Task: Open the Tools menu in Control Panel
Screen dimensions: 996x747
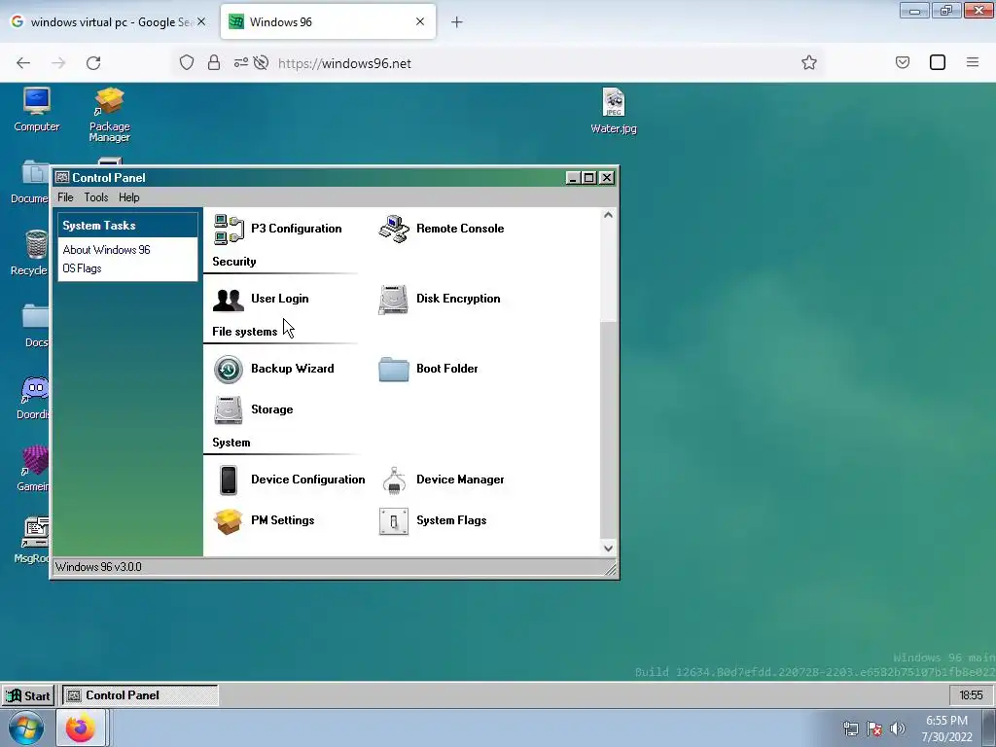Action: click(96, 197)
